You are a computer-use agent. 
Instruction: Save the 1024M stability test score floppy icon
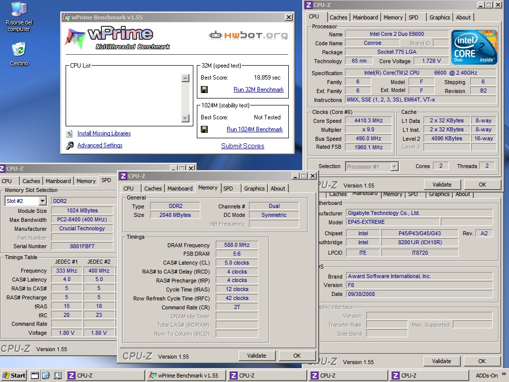(204, 130)
